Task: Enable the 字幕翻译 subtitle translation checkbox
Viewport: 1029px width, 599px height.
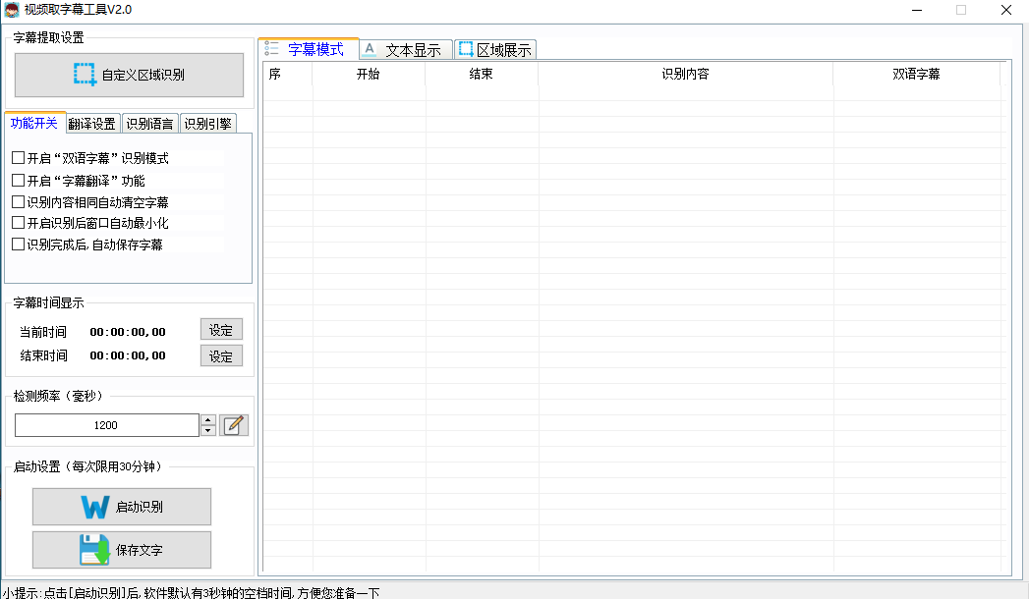Action: 18,181
